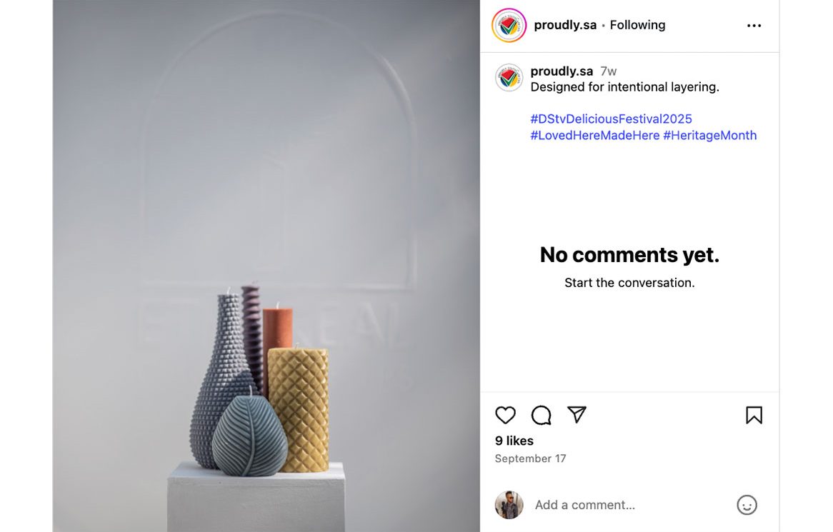The image size is (833, 532).
Task: Share post with paper plane icon
Action: coord(577,414)
